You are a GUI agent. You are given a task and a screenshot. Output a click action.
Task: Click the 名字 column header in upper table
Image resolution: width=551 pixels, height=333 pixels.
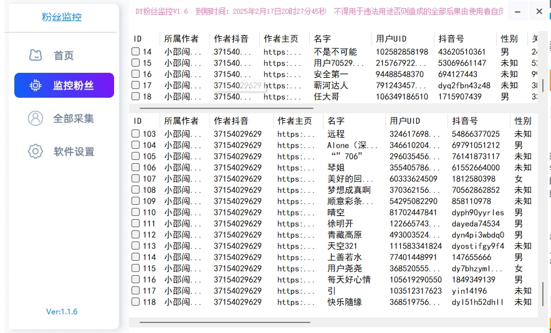click(322, 39)
